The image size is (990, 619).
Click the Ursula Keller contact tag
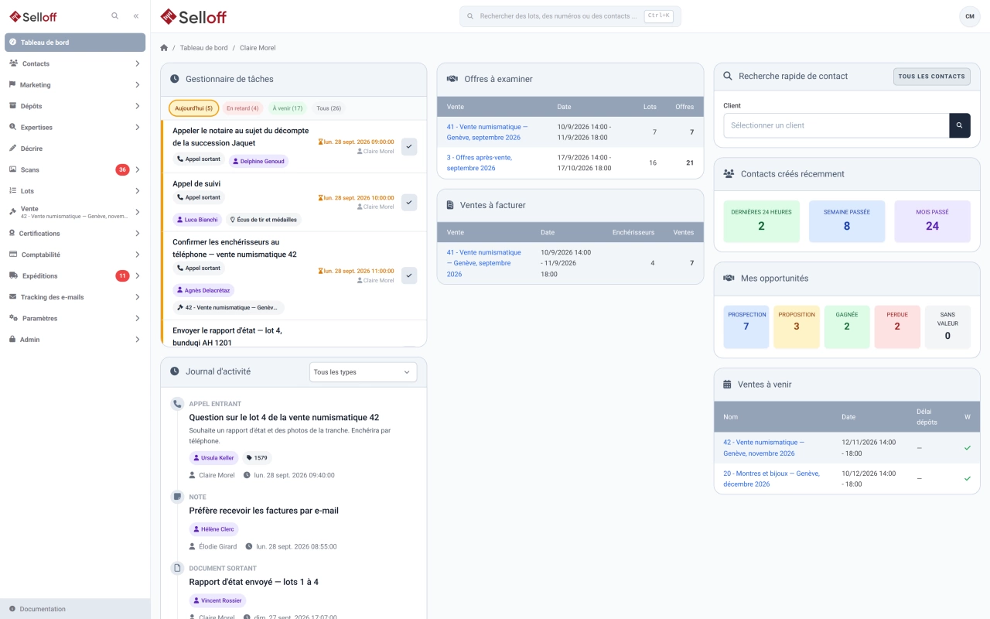click(214, 458)
